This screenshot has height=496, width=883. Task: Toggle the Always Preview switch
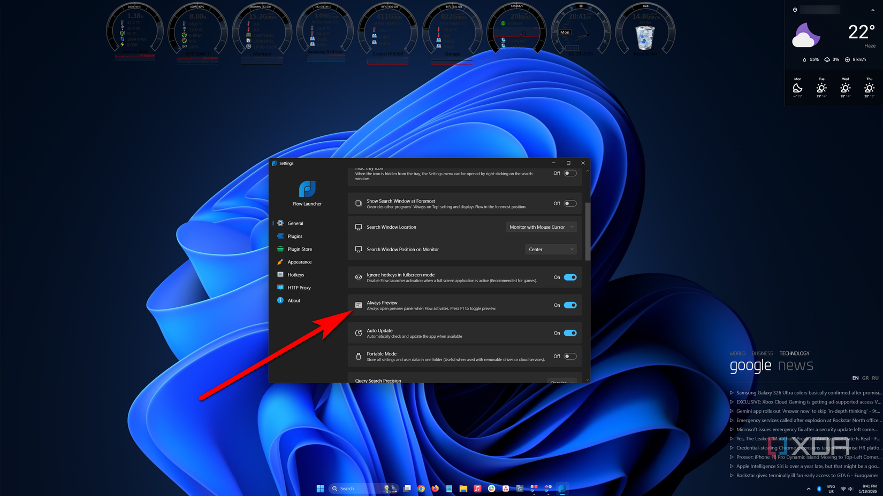(570, 305)
